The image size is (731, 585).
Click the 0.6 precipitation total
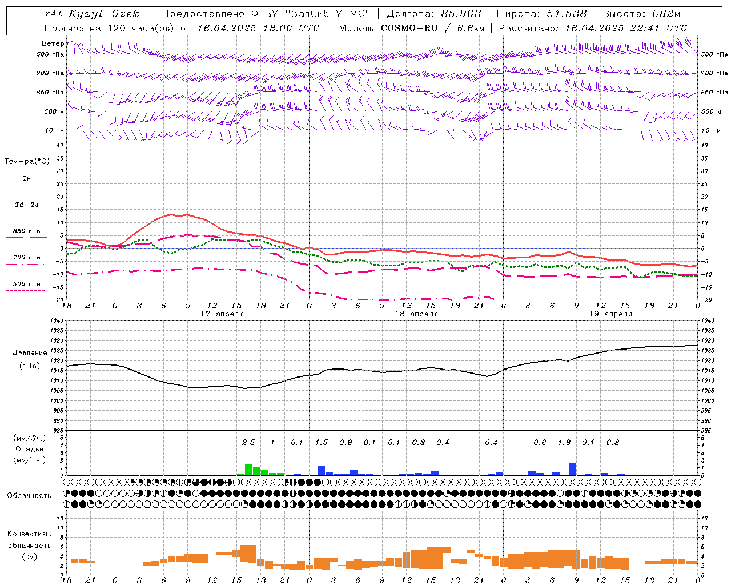click(540, 442)
